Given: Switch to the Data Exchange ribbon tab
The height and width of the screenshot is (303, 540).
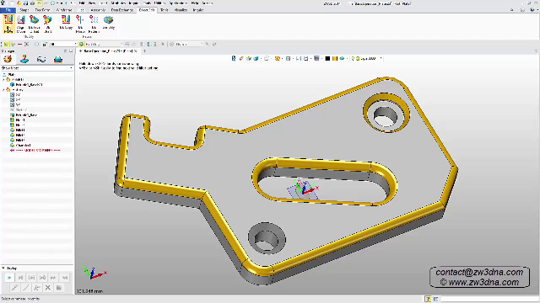Looking at the screenshot, I should coord(121,10).
